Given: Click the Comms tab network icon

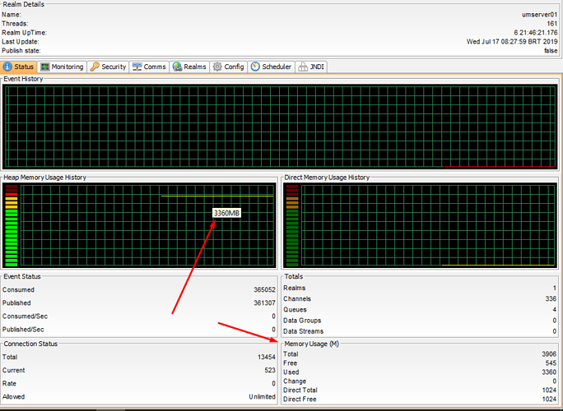Looking at the screenshot, I should click(137, 67).
